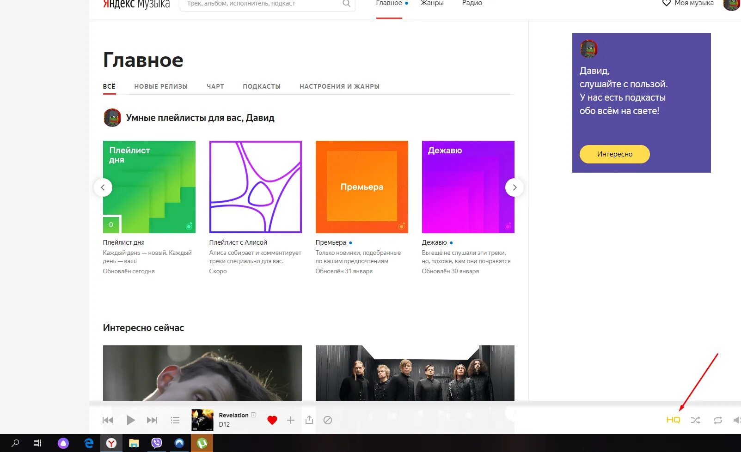Toggle repeat mode

tap(718, 420)
